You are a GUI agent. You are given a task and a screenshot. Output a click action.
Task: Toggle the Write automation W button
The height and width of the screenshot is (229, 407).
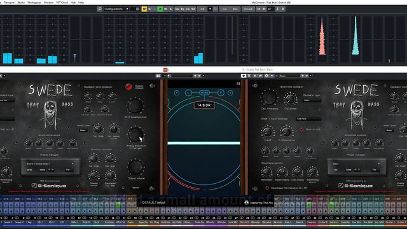165,9
